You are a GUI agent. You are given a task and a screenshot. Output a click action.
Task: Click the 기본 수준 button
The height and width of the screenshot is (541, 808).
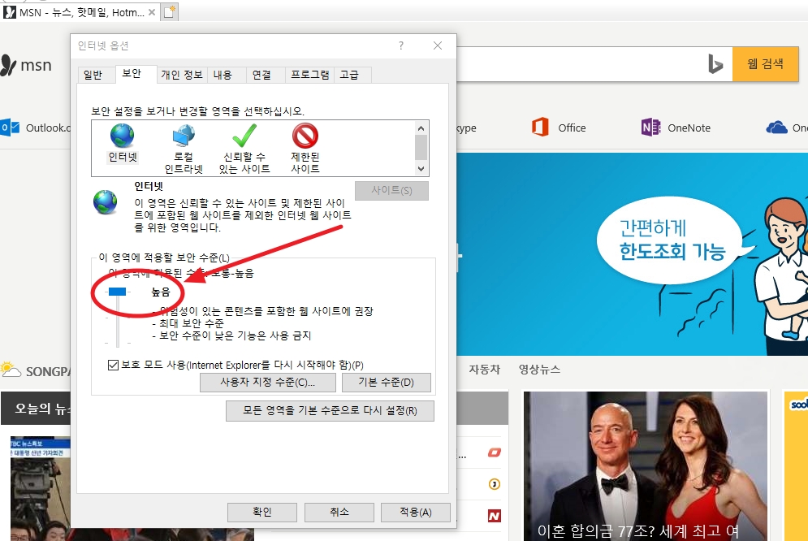pos(386,383)
